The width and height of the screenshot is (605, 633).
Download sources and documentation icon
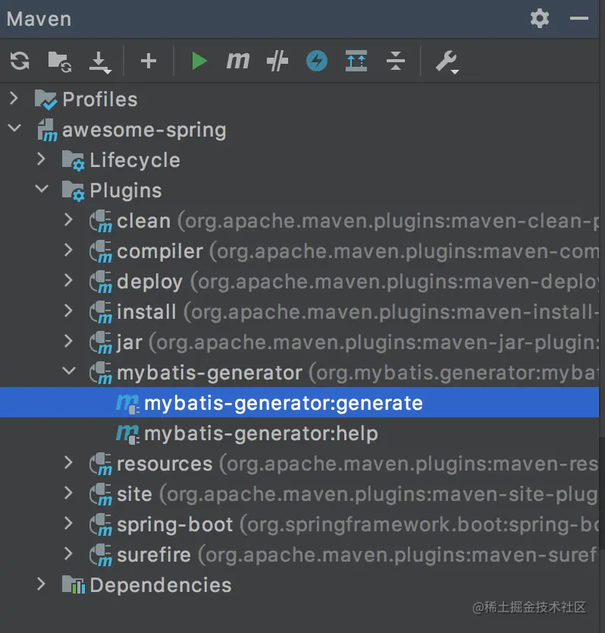coord(99,62)
